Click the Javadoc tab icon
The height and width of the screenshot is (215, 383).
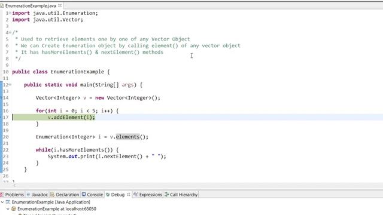pos(28,195)
